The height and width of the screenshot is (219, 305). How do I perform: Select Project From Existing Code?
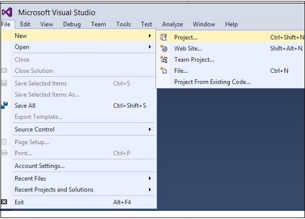coord(212,82)
